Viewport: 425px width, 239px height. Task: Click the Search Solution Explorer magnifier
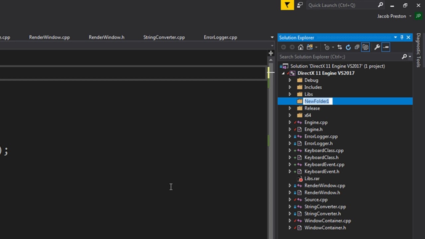click(404, 57)
